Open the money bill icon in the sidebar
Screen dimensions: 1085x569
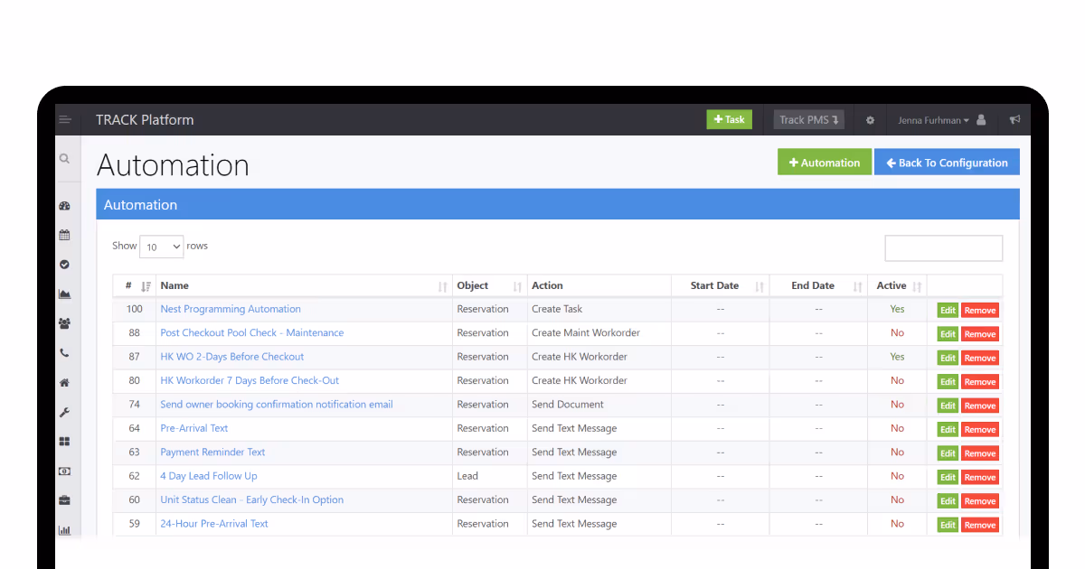pos(64,471)
